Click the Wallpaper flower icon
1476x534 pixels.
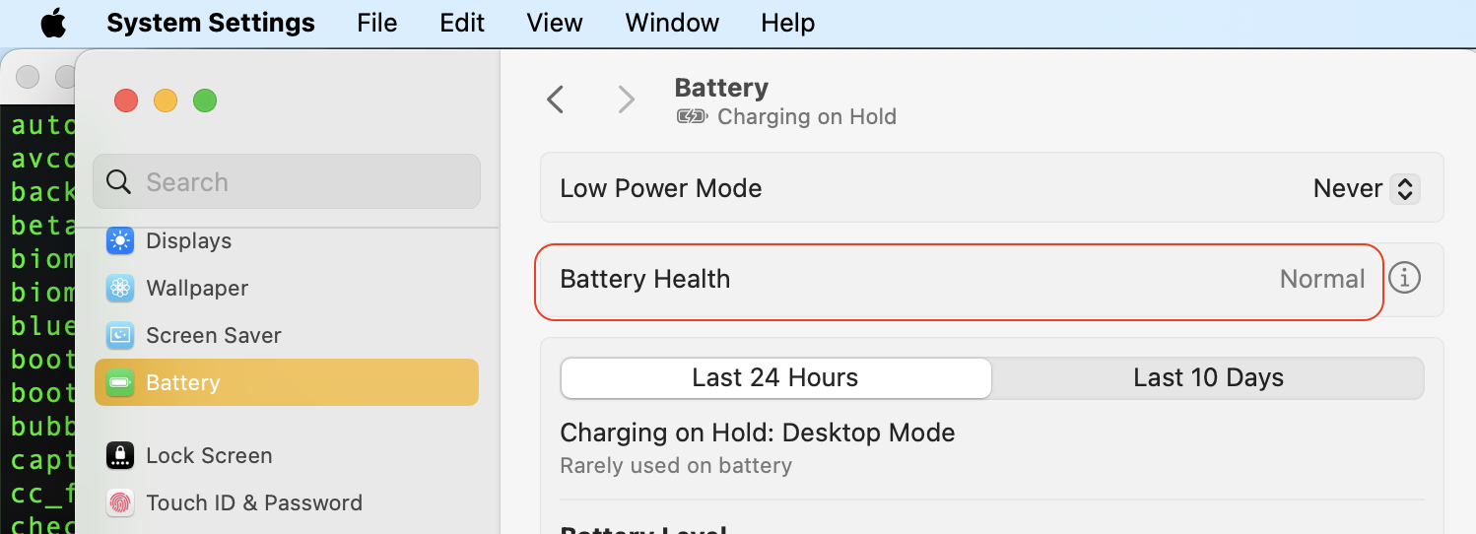click(120, 288)
